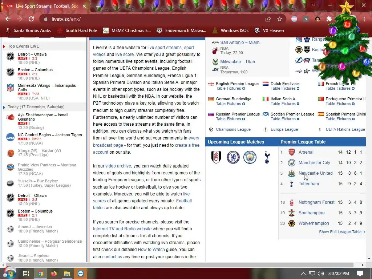
Task: Open the Internet TV and Radio website link
Action: tap(122, 229)
